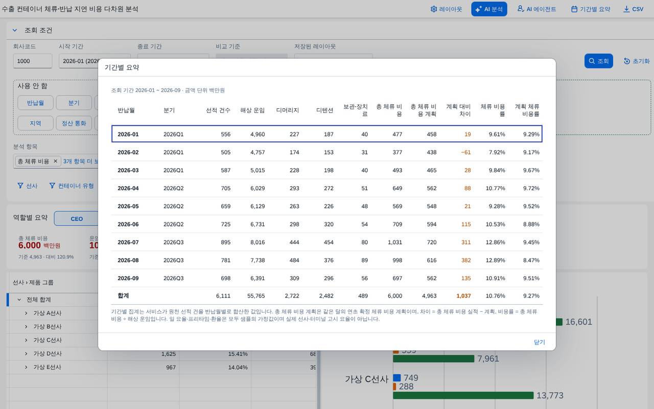Click the 382 difference value for 2026-08

pyautogui.click(x=466, y=260)
